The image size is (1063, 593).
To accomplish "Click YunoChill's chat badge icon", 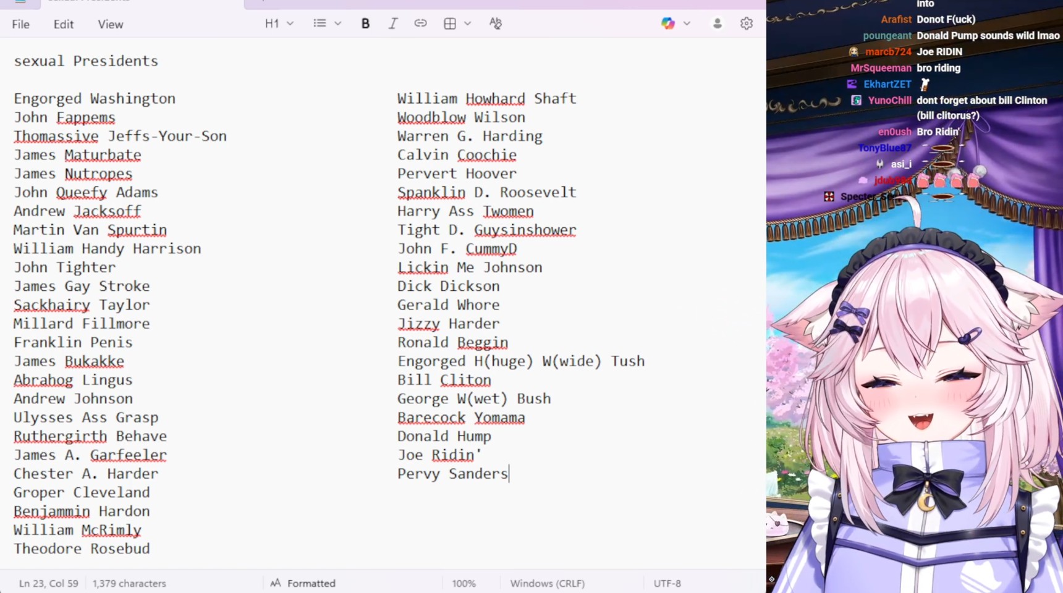I will [x=856, y=100].
